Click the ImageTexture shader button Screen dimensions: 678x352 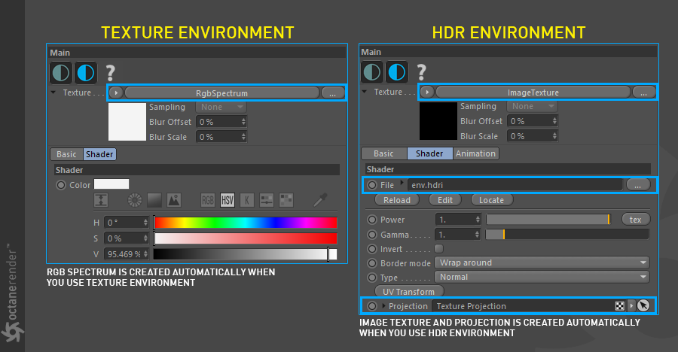pos(533,92)
